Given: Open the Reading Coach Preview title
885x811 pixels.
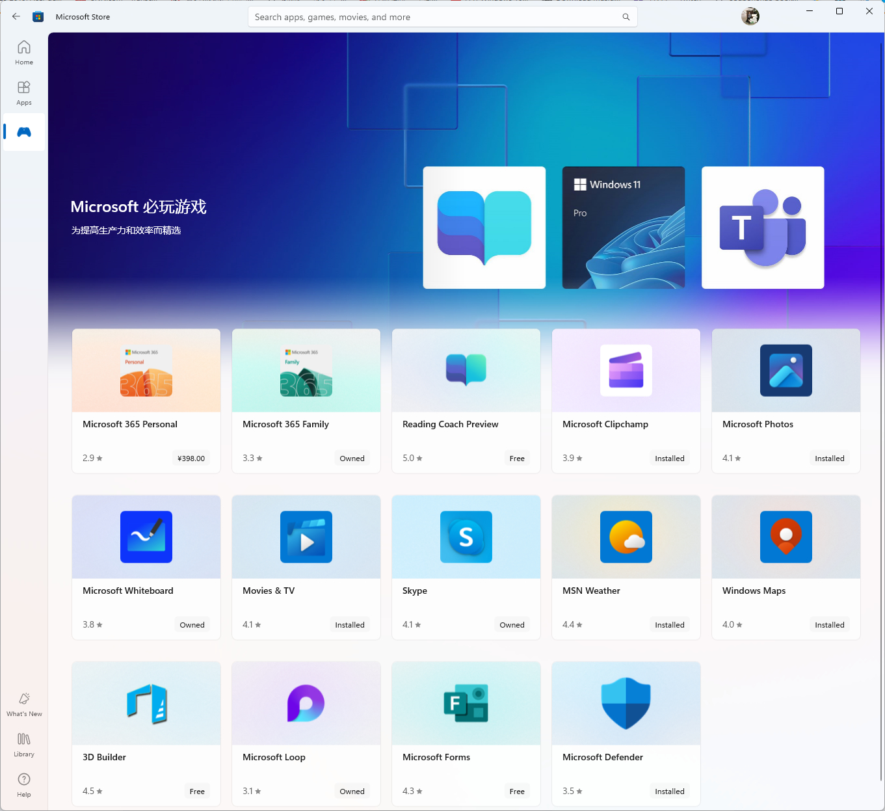Looking at the screenshot, I should (451, 424).
